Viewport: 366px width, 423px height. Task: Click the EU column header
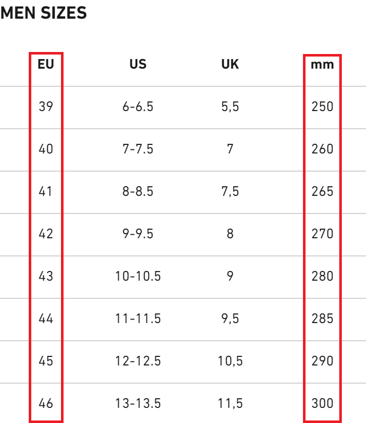[x=45, y=65]
